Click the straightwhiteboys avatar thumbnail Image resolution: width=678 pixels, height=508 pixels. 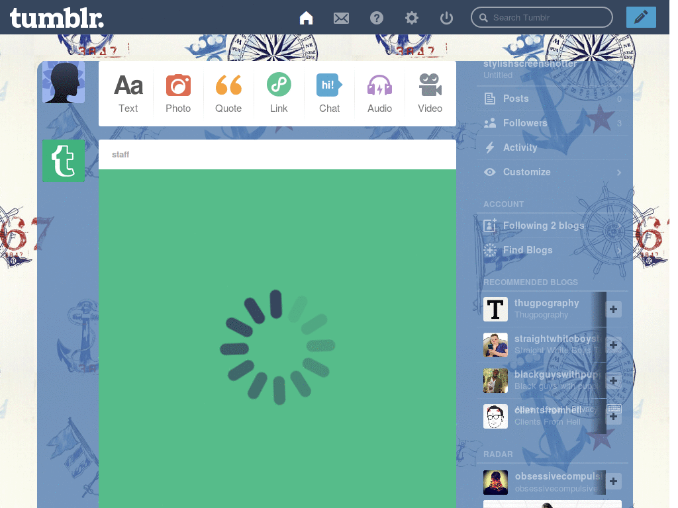click(x=495, y=345)
